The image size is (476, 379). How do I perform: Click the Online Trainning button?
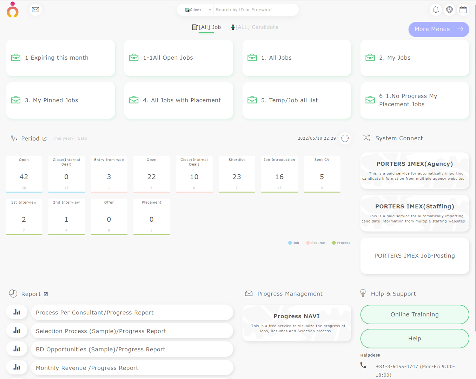point(415,314)
